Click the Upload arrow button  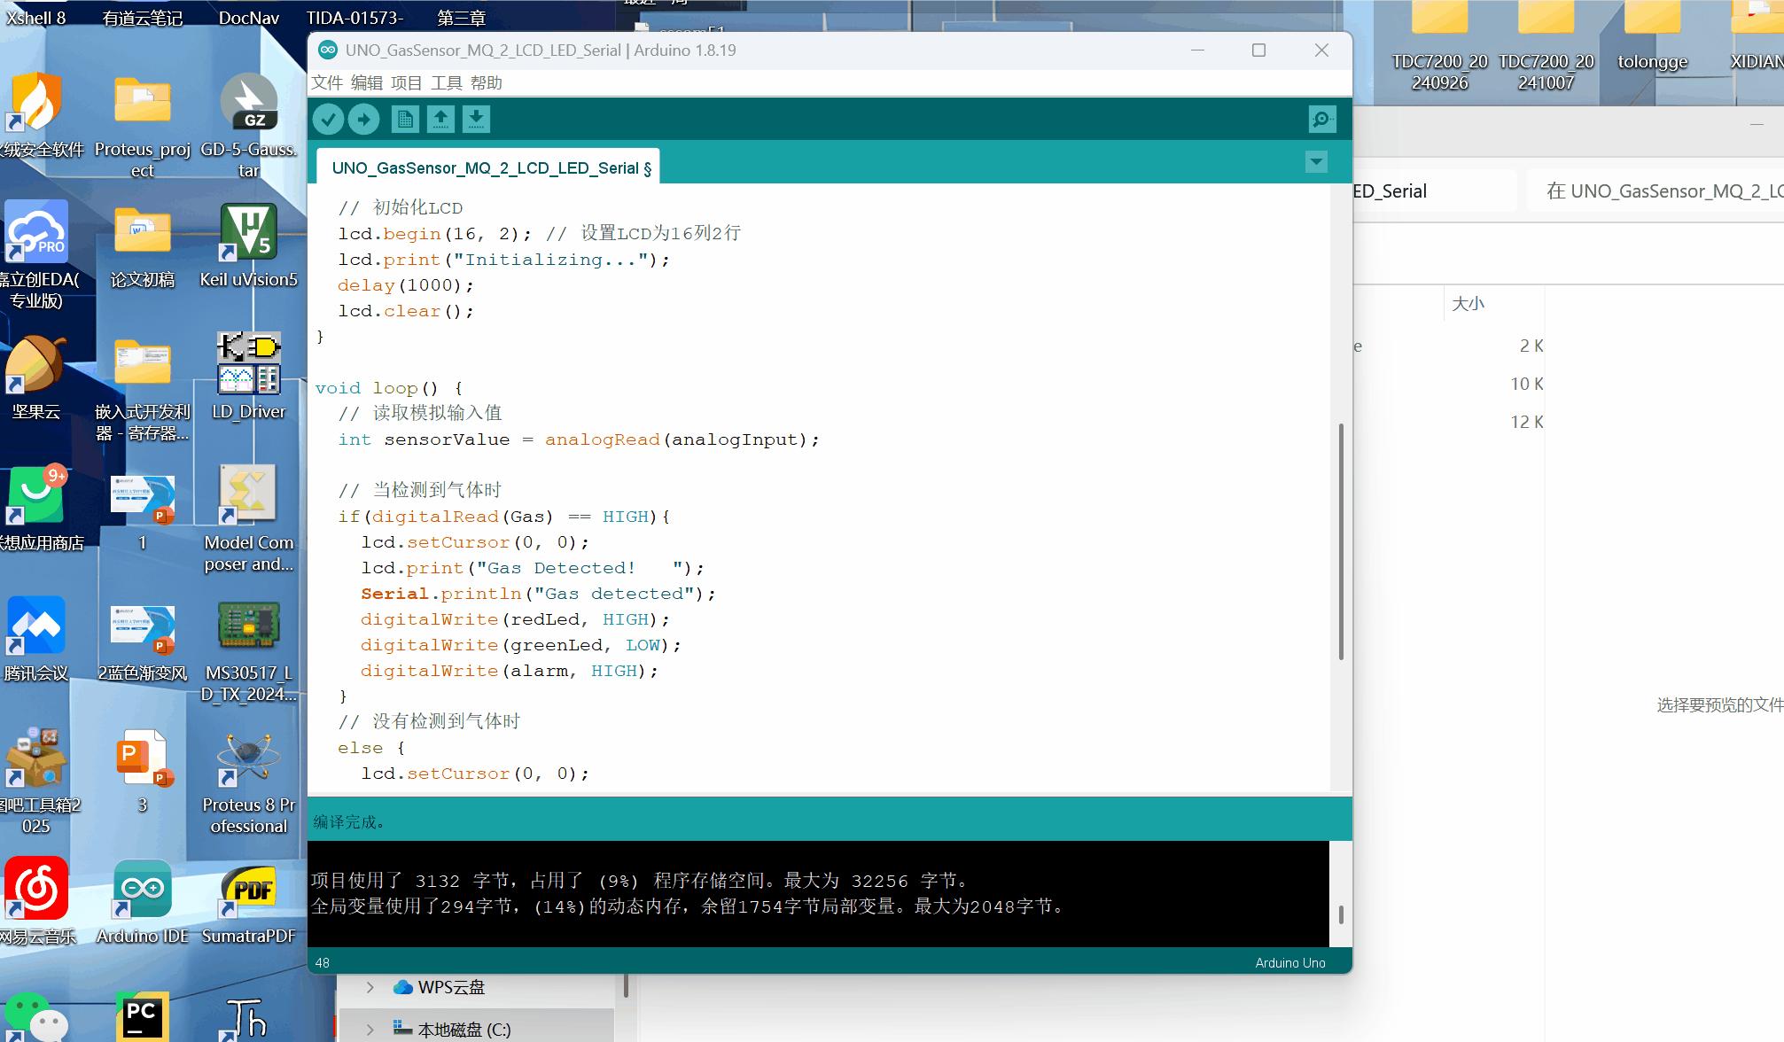[363, 119]
